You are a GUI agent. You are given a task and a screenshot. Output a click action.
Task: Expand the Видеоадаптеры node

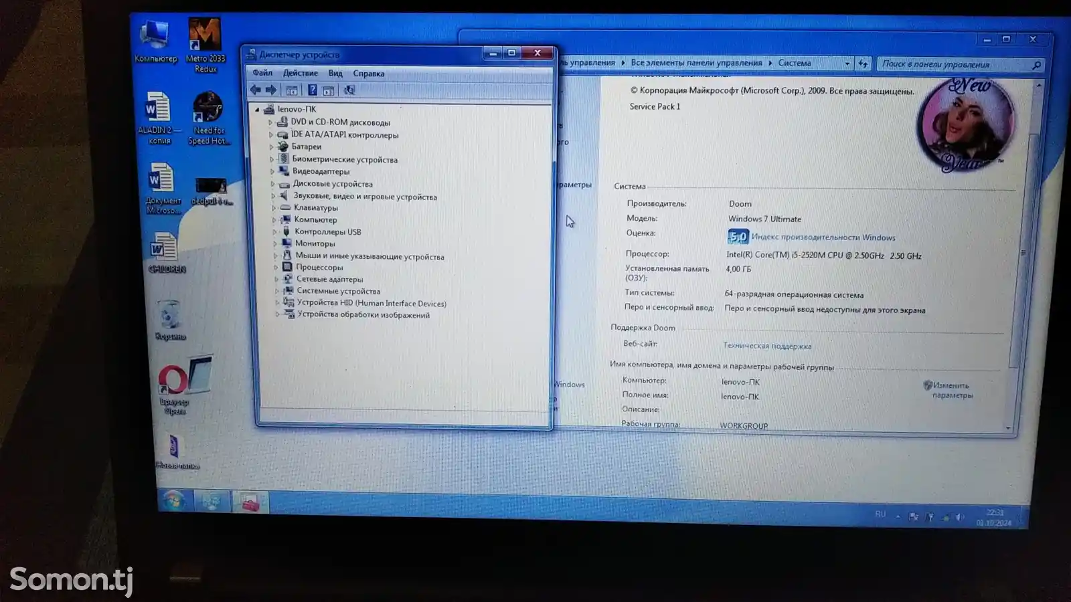point(272,171)
